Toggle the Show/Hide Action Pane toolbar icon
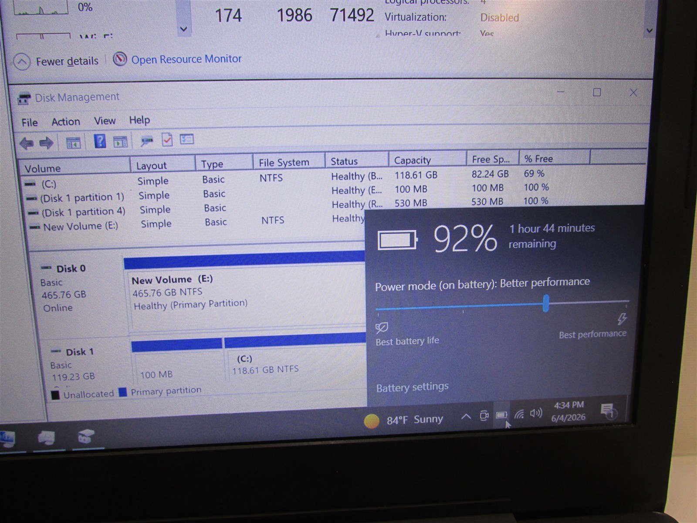Screen dimensions: 697x523 click(120, 142)
